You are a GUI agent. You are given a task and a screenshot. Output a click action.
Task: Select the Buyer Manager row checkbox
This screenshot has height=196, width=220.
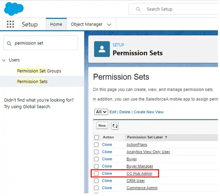96,166
